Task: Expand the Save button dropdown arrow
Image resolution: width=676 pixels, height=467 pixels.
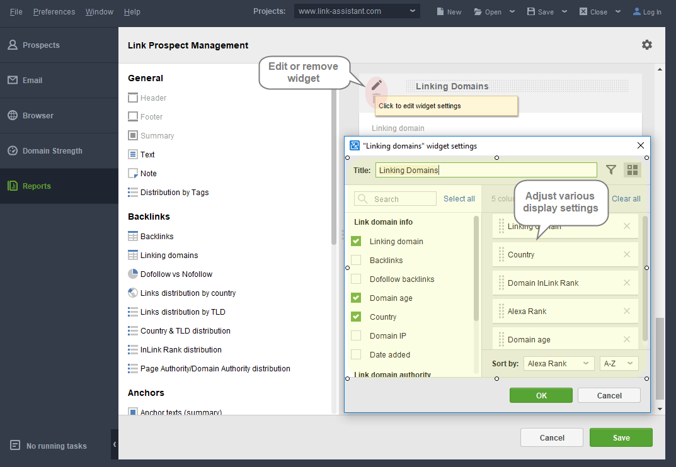Action: click(564, 11)
